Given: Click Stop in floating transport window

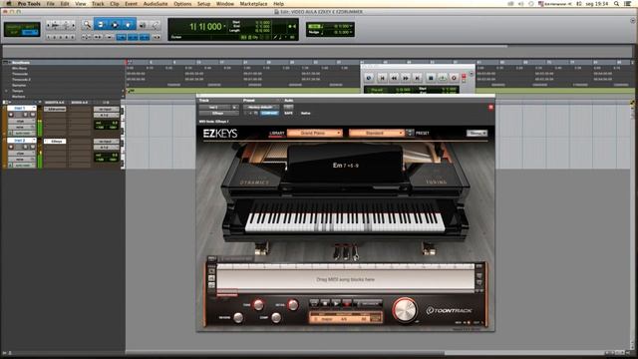Looking at the screenshot, I should tap(431, 78).
